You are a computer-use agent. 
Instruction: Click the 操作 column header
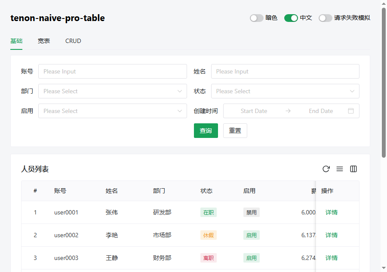(327, 191)
